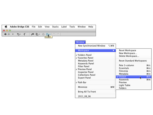Uncheck Preview Panel
The image size is (153, 115).
(x=95, y=69)
